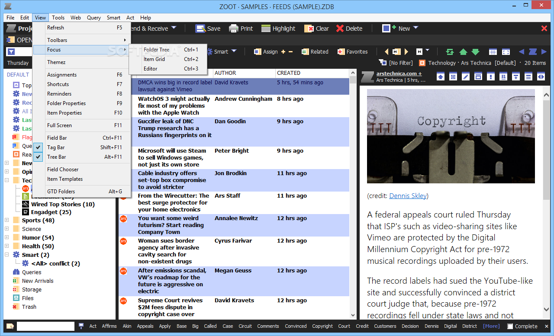Image resolution: width=554 pixels, height=336 pixels.
Task: Expand the Sports folder
Action: [6, 220]
